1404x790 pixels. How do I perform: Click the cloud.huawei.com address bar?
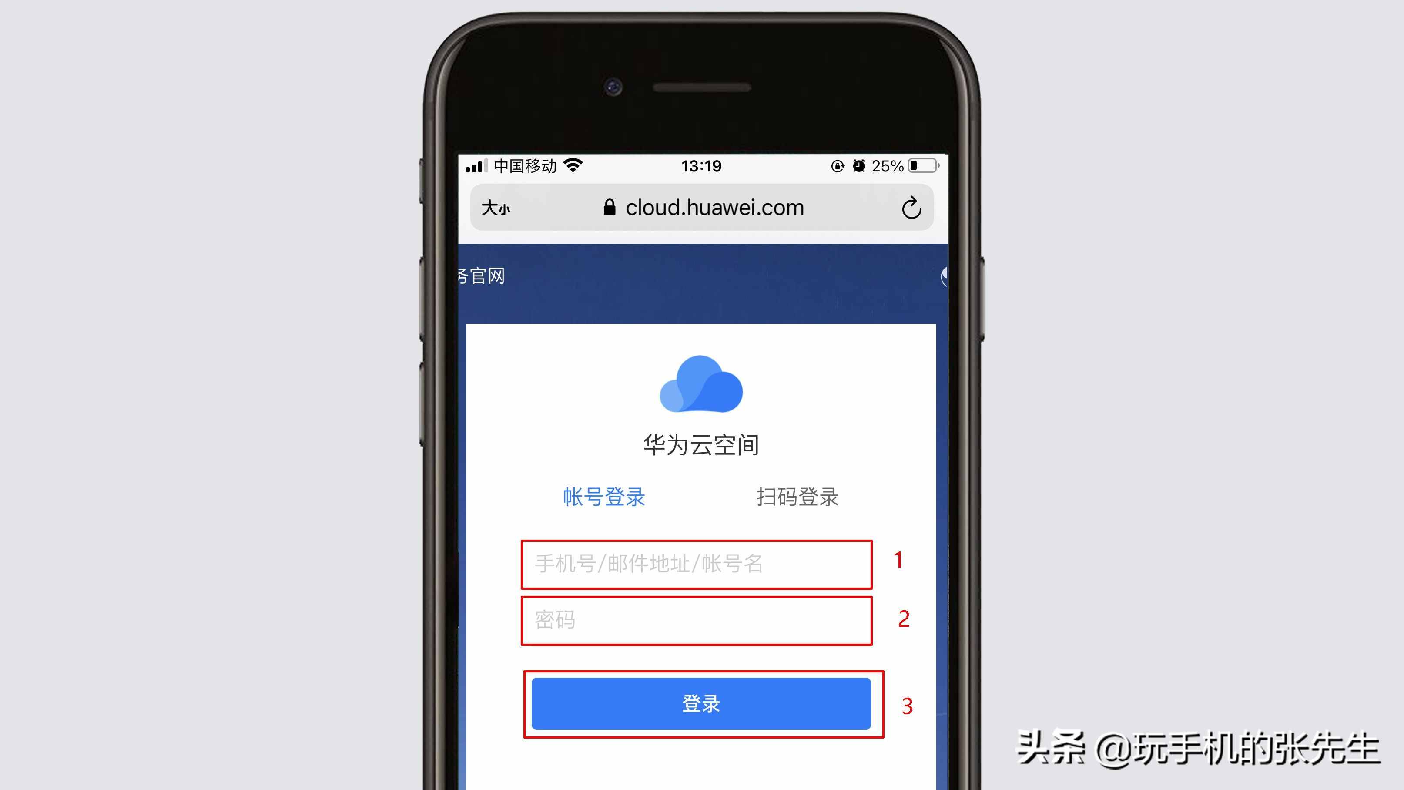pyautogui.click(x=702, y=207)
